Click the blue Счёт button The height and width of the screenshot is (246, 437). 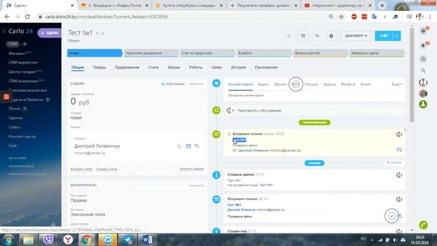(x=384, y=36)
